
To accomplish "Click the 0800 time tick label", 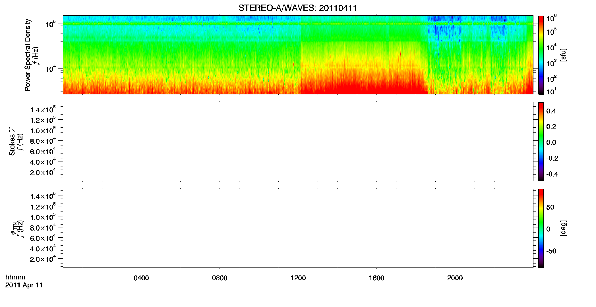I will pyautogui.click(x=220, y=278).
